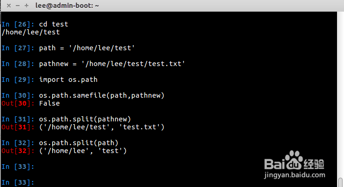Screen dimensions: 344x187
Task: Click the last empty In [33] prompt
Action: pos(18,182)
